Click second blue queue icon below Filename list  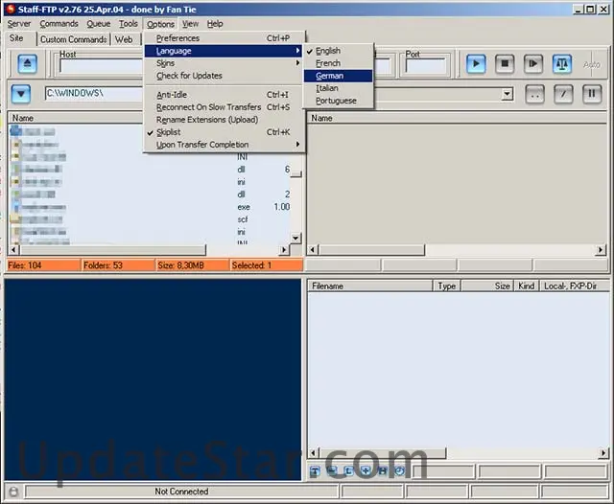pos(332,470)
